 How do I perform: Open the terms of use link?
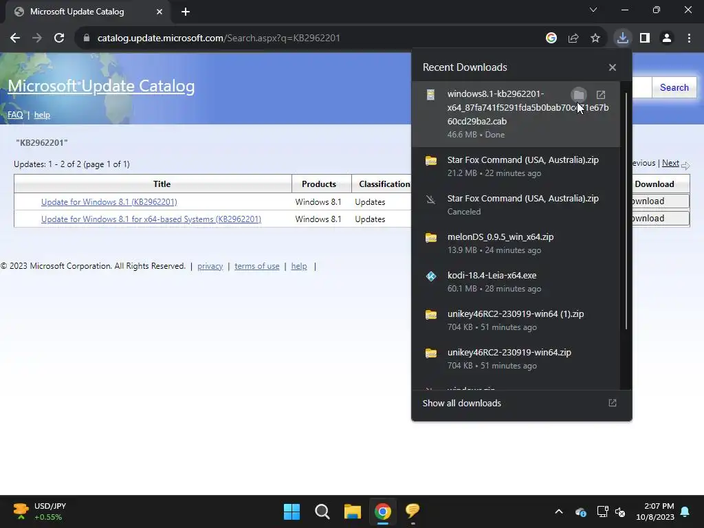tap(257, 266)
